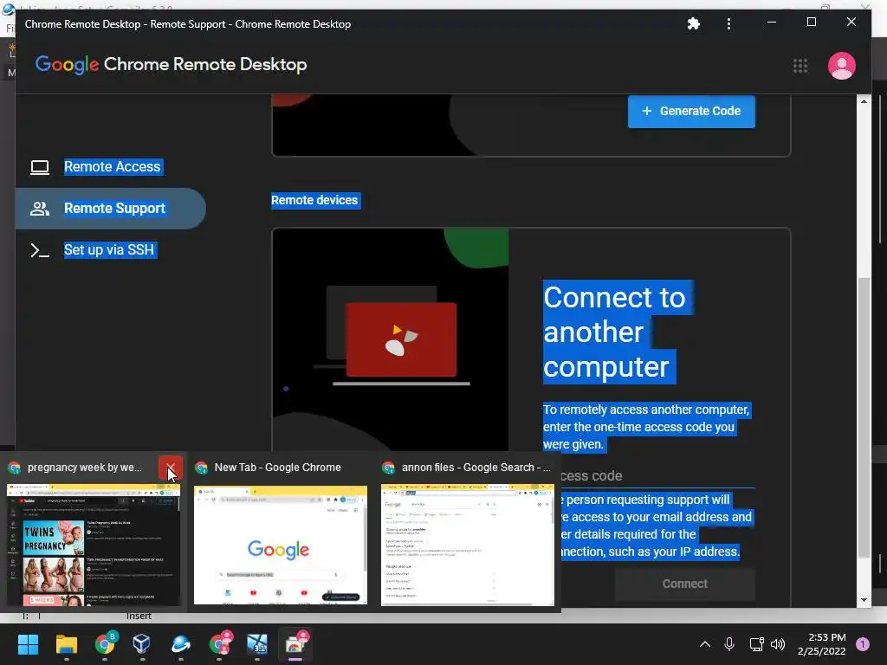887x665 pixels.
Task: Open the pregnancy week Chrome window preview
Action: tap(94, 545)
